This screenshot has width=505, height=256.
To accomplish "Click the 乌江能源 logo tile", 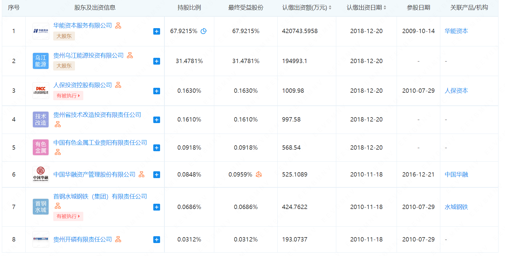I will pyautogui.click(x=41, y=61).
